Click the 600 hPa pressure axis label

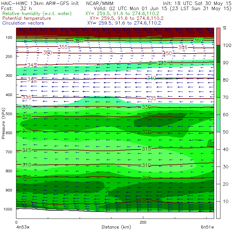coord(9,133)
